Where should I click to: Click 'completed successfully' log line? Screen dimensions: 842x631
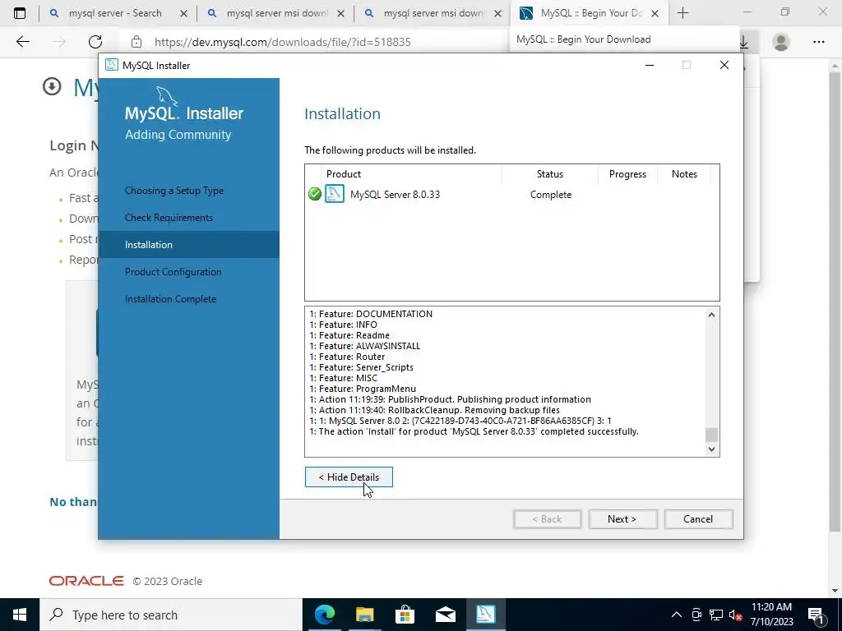pyautogui.click(x=474, y=431)
